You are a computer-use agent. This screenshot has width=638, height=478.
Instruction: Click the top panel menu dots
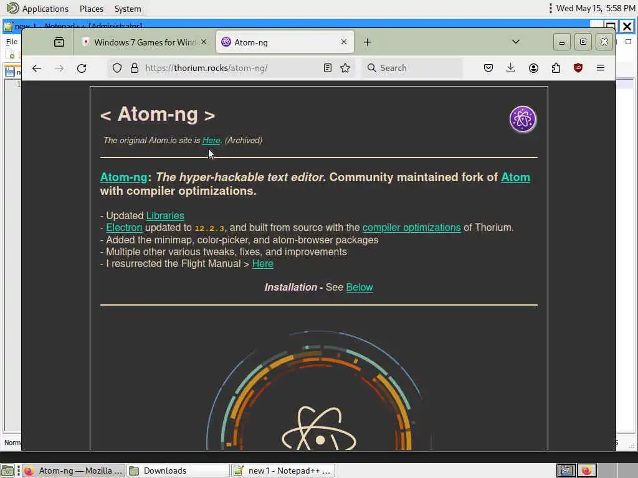tap(550, 8)
